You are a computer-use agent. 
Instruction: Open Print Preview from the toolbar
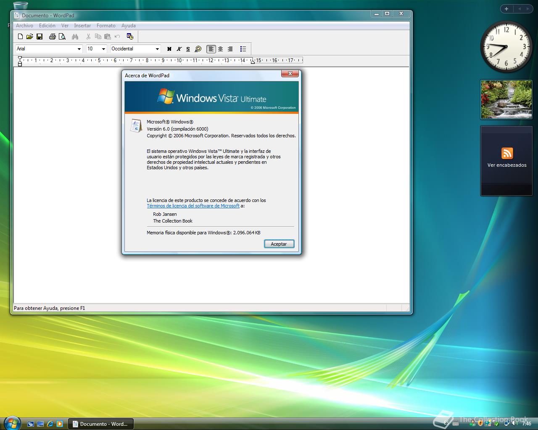(62, 37)
